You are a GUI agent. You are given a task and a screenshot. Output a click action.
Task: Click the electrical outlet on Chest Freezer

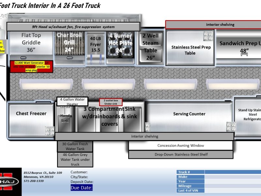pos(49,131)
